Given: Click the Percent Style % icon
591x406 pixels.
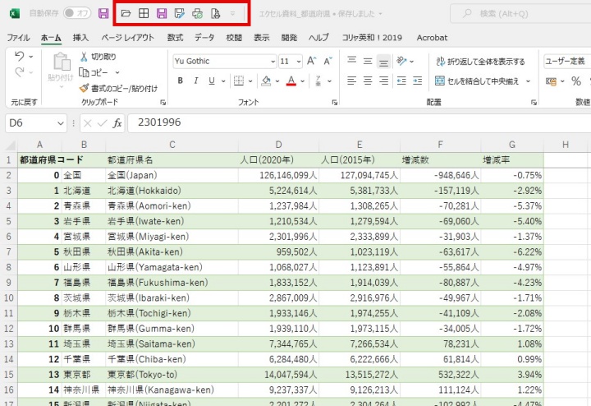Looking at the screenshot, I should coord(576,81).
